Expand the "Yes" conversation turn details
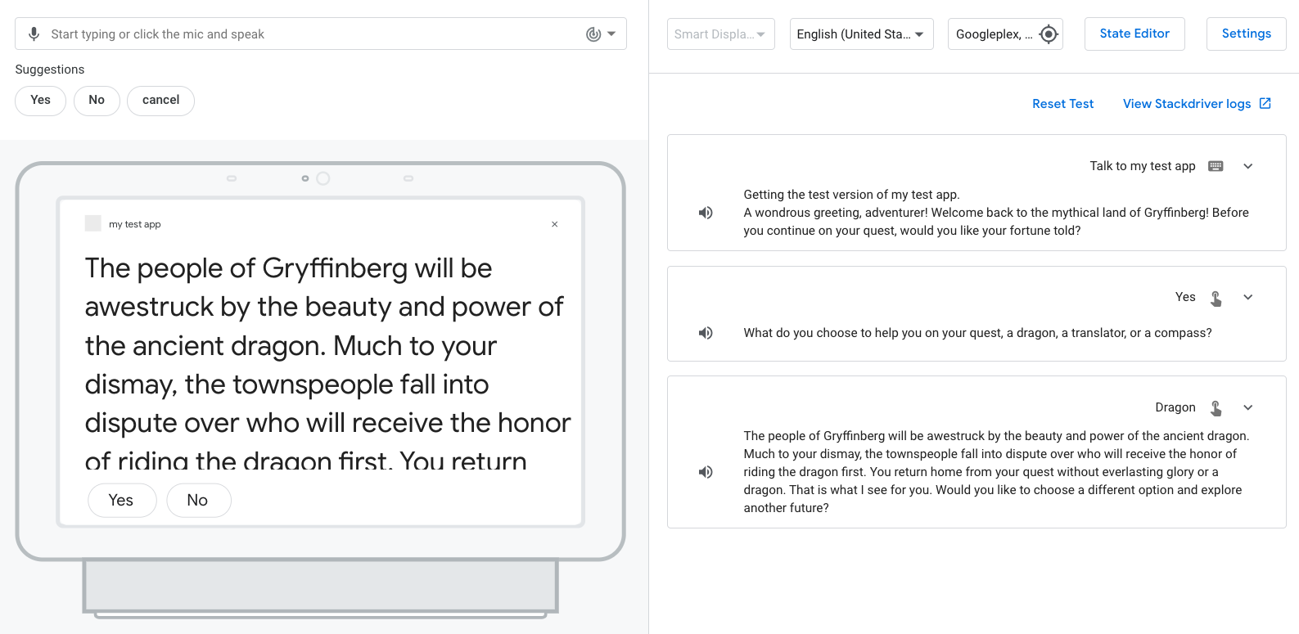Image resolution: width=1299 pixels, height=634 pixels. pos(1248,297)
